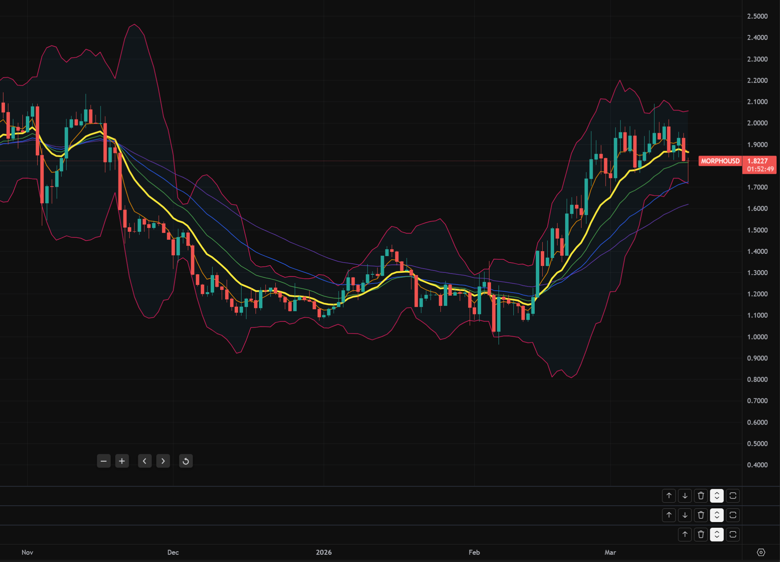780x562 pixels.
Task: Delete the second indicator pane
Action: 701,515
